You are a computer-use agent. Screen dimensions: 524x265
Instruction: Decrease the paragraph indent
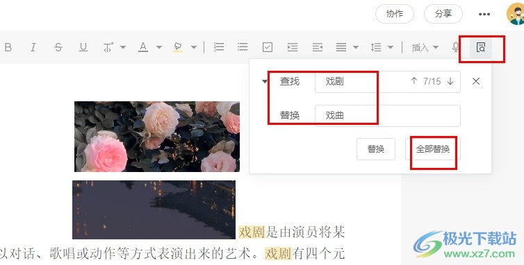[x=317, y=47]
